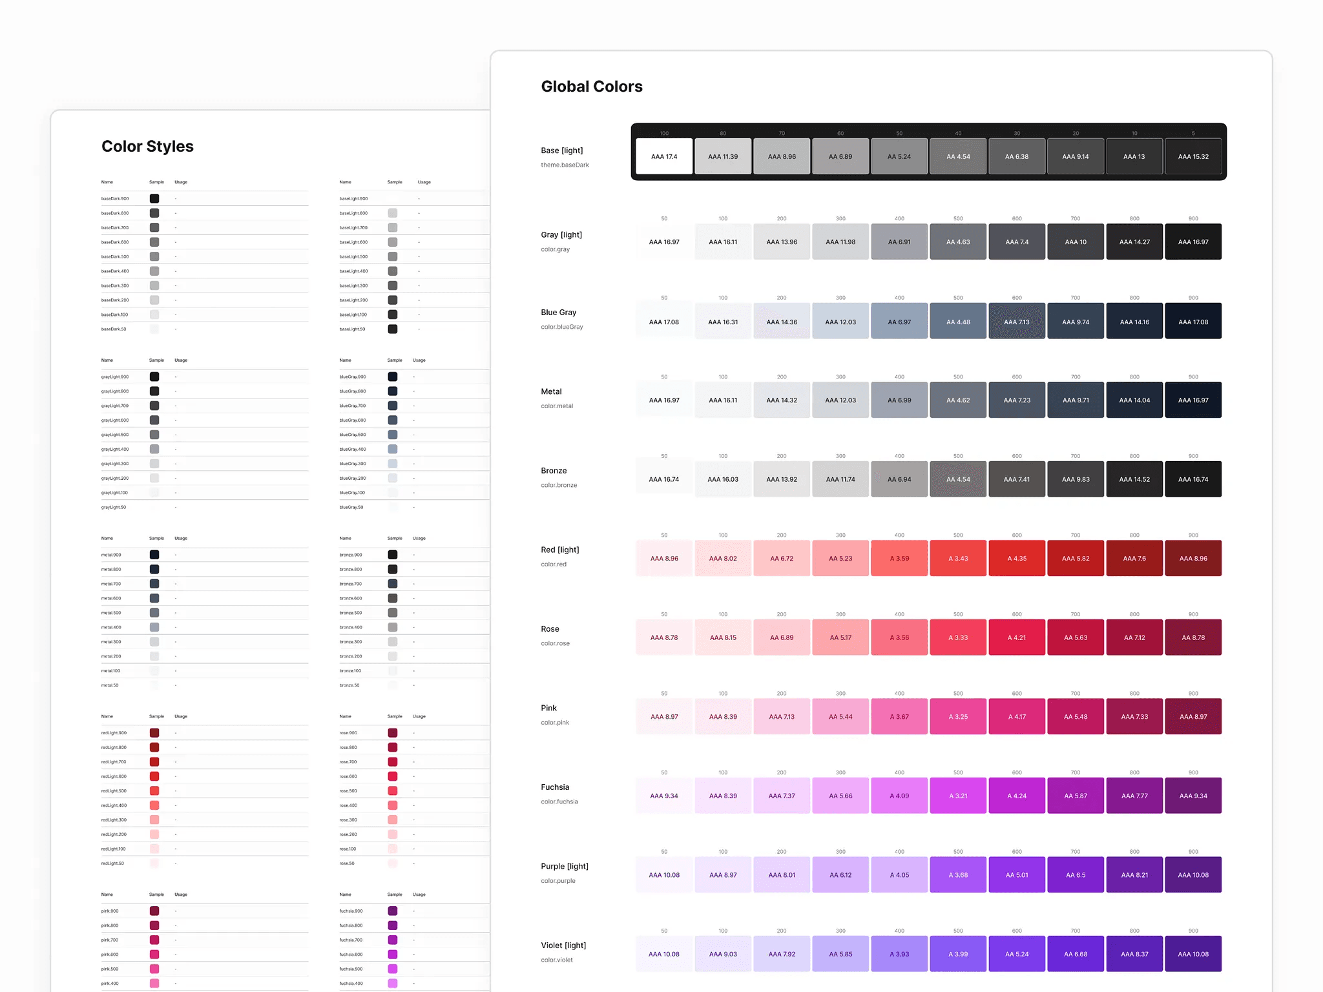Click the baseLight.50 dark swatch
The height and width of the screenshot is (992, 1323).
[x=392, y=329]
